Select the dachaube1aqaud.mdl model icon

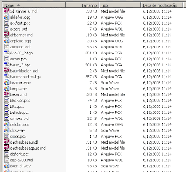7,148
